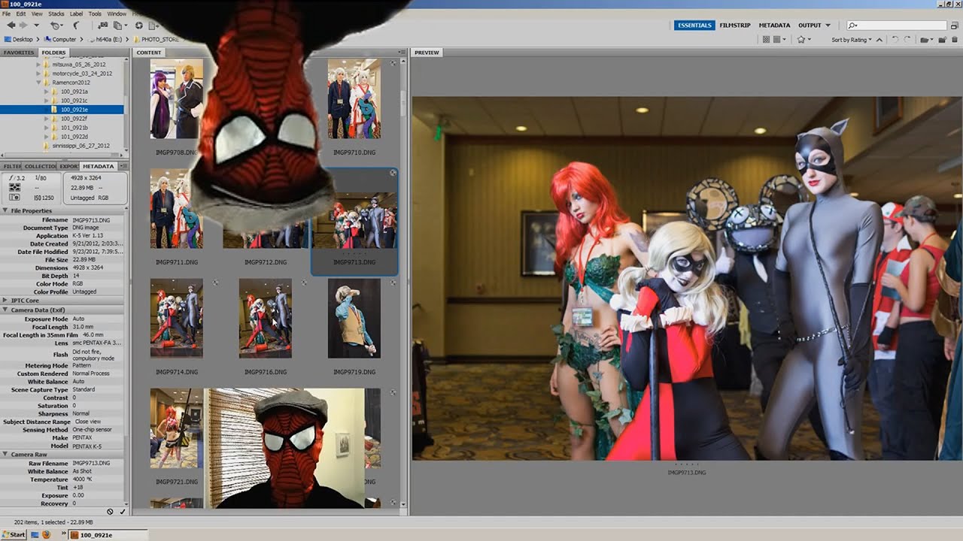Screen dimensions: 963x541
Task: Rotate 90 degrees clockwise icon
Action: pos(907,39)
